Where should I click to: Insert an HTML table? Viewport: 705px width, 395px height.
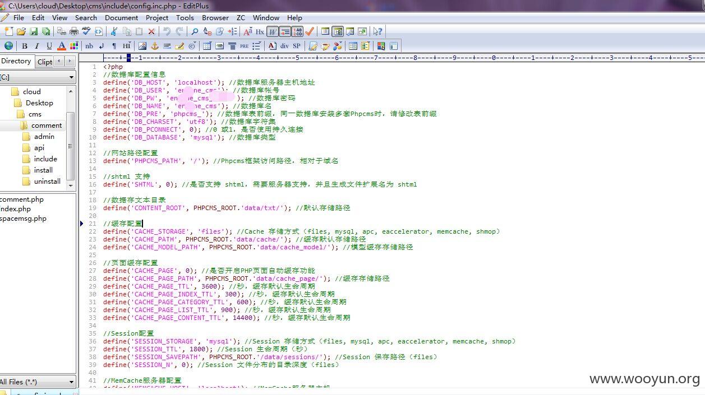[x=208, y=46]
